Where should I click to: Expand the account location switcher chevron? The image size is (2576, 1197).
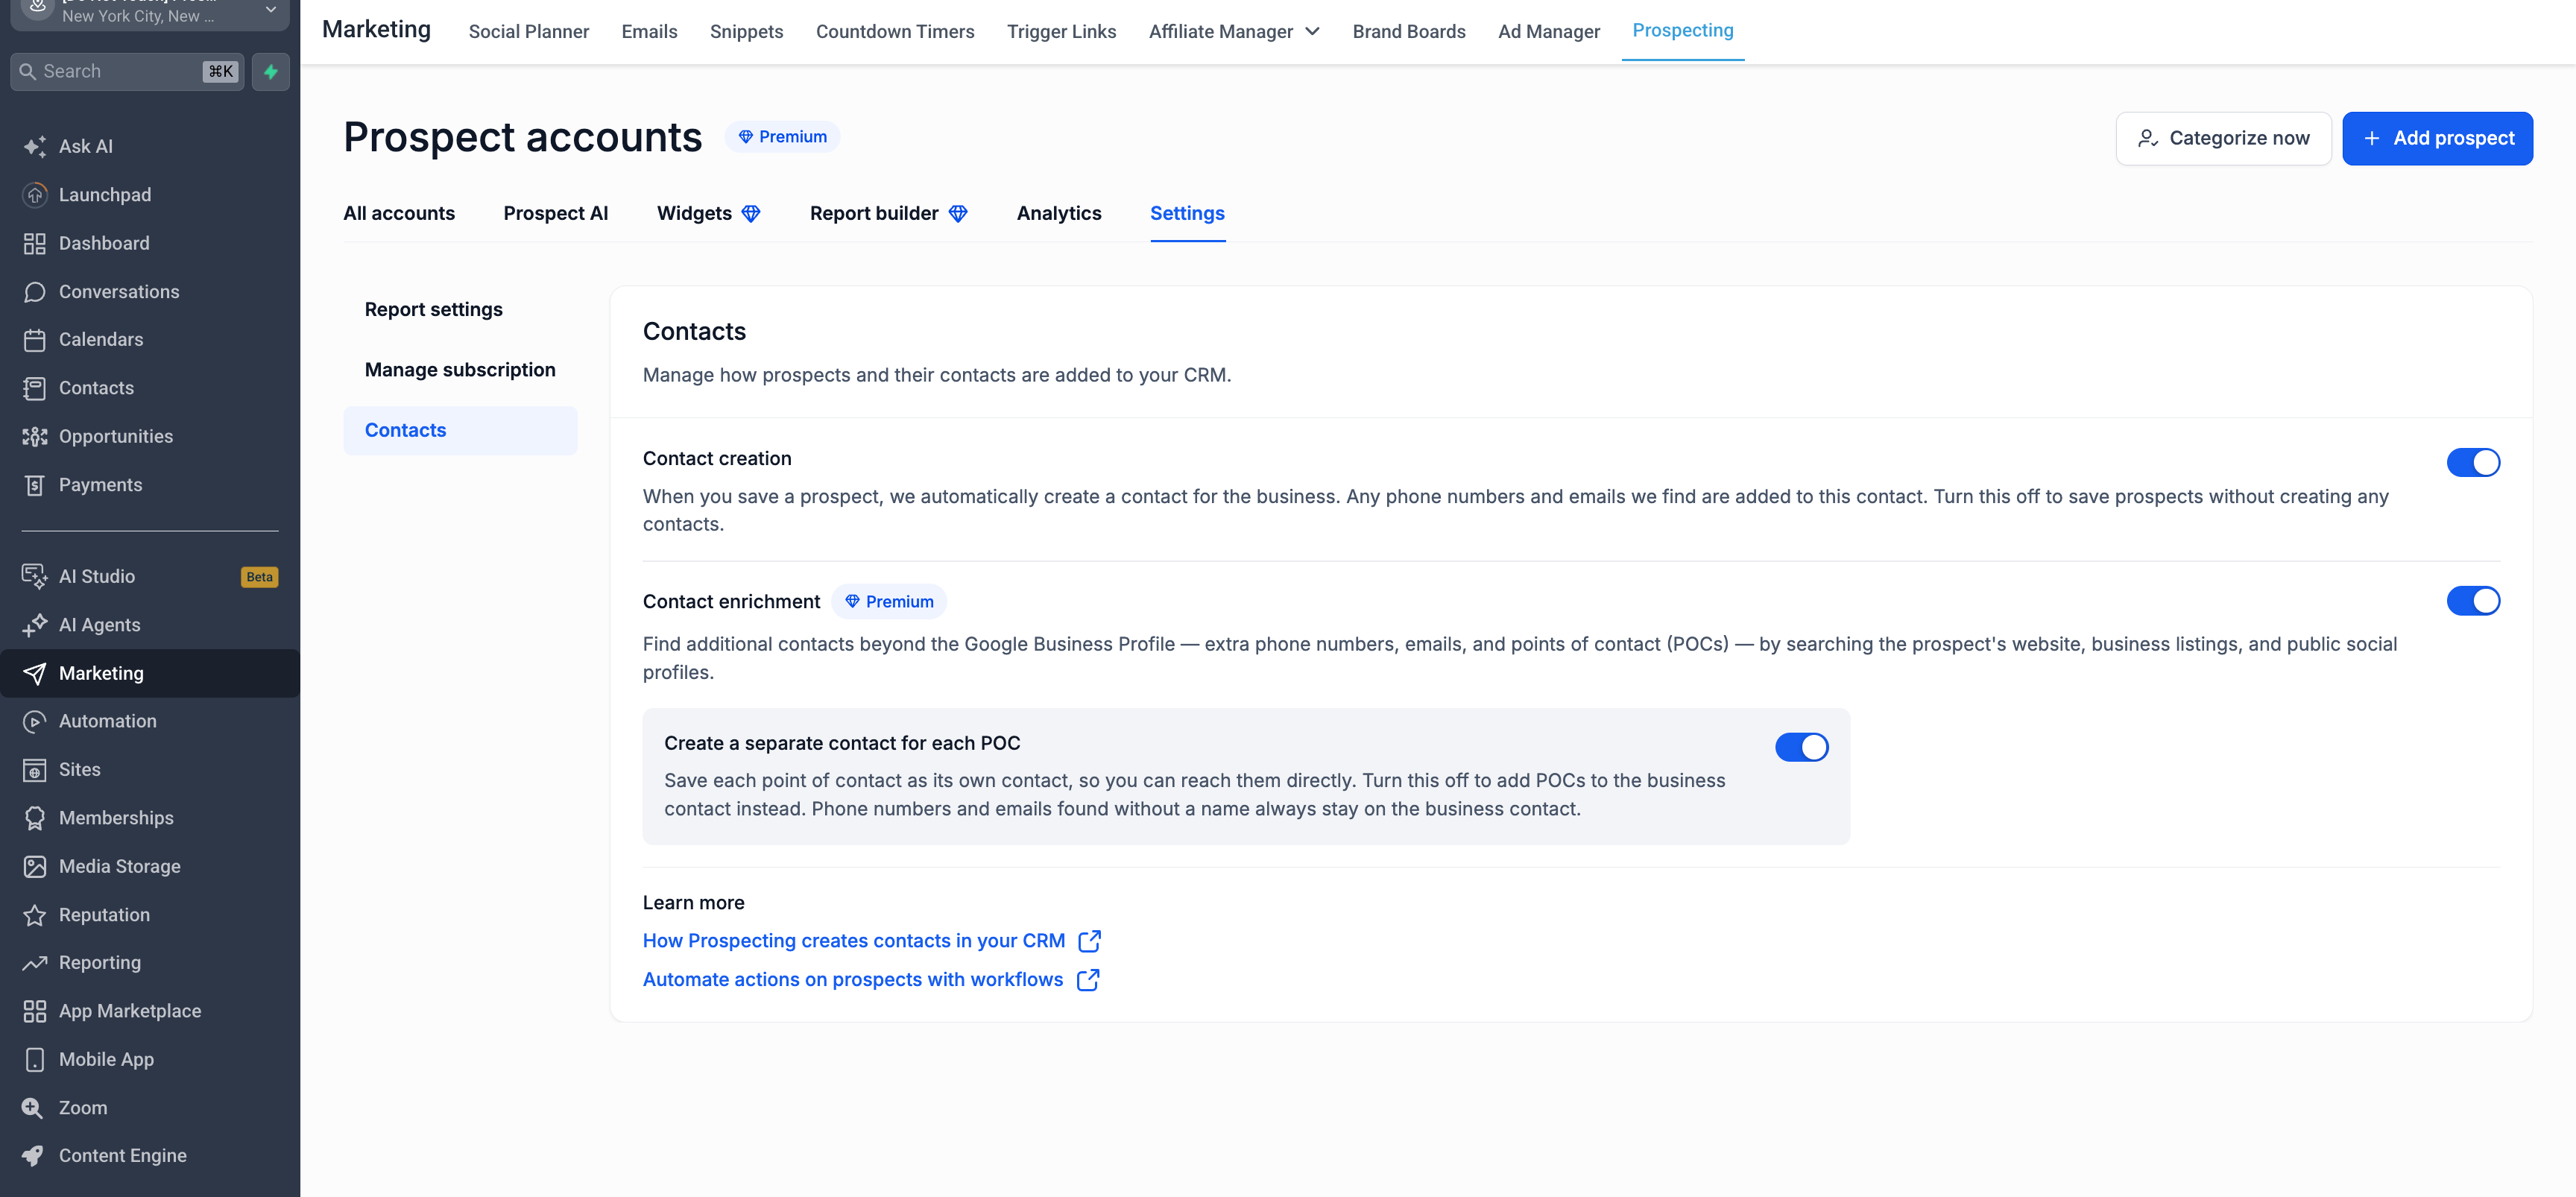click(271, 9)
